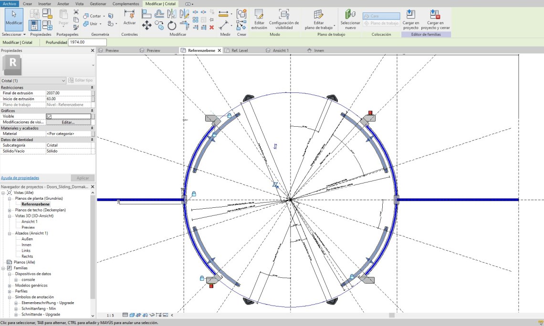Toggle lock padlock near left door midpoint
The image size is (544, 326).
[x=194, y=194]
